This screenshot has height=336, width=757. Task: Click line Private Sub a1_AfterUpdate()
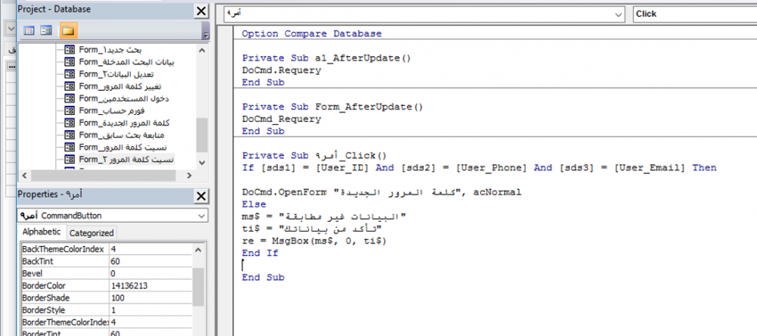(326, 58)
